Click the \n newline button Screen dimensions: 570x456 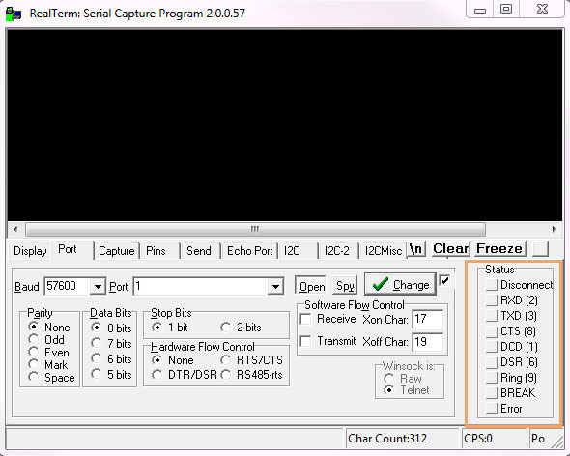coord(415,249)
